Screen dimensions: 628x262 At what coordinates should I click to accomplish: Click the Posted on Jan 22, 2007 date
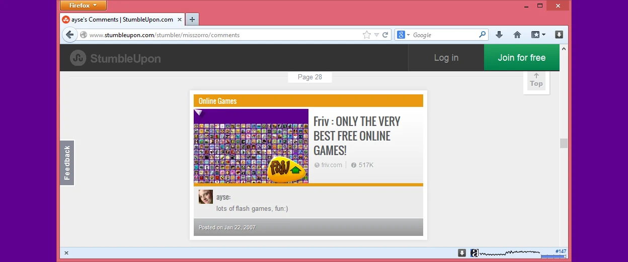[227, 227]
